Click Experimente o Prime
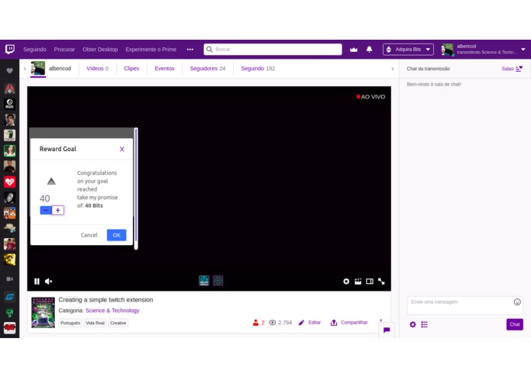The height and width of the screenshot is (377, 531). click(x=151, y=50)
